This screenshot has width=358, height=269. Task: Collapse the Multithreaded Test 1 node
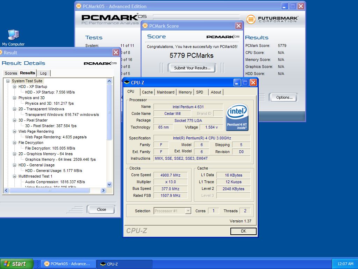(15, 177)
